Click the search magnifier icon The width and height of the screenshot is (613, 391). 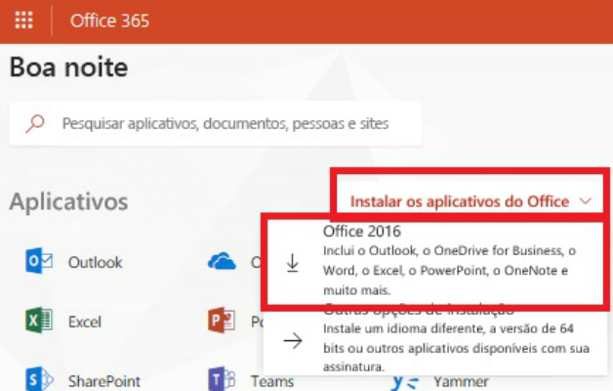coord(35,124)
